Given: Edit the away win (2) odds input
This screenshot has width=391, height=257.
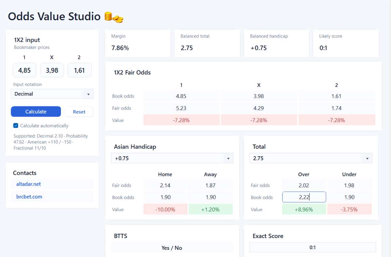Looking at the screenshot, I should point(80,70).
